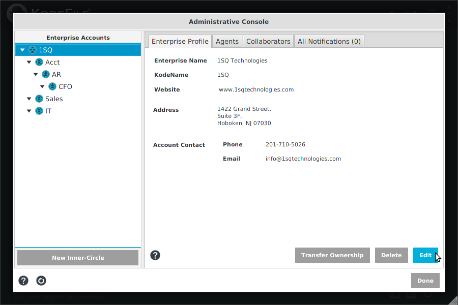Click the phone number 201-710-5026
The image size is (458, 305).
(285, 144)
